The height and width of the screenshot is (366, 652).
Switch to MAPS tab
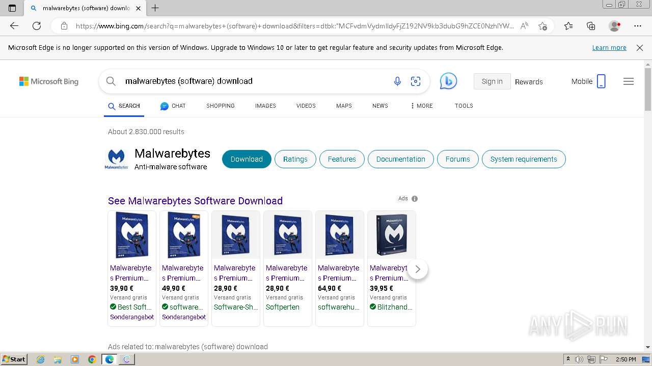(344, 106)
